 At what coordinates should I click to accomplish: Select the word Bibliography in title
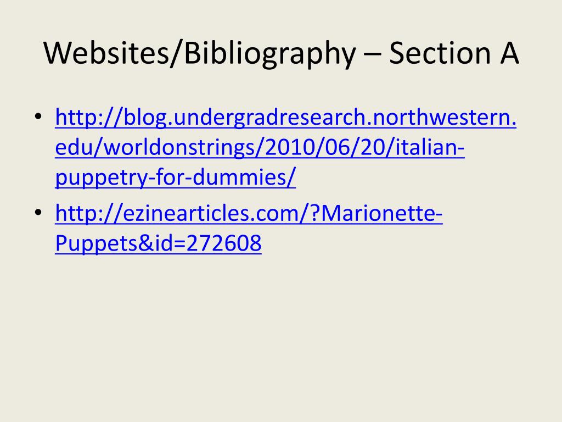[x=270, y=54]
